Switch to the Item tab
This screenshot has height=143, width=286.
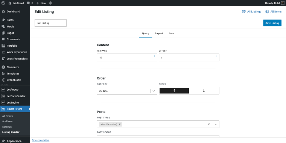pos(172,33)
